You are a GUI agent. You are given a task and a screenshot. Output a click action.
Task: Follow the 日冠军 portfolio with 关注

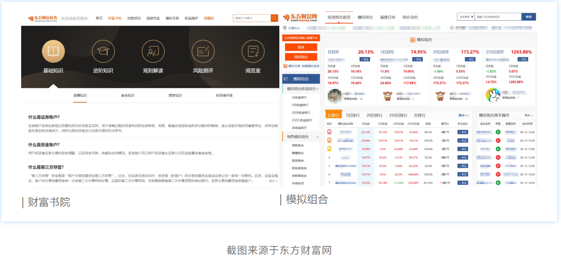pyautogui.click(x=364, y=59)
